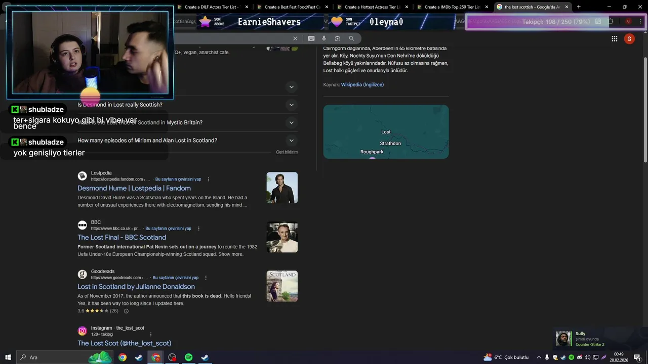Open the taskbar clock 00:49
Viewport: 648px width, 364px height.
click(x=619, y=357)
